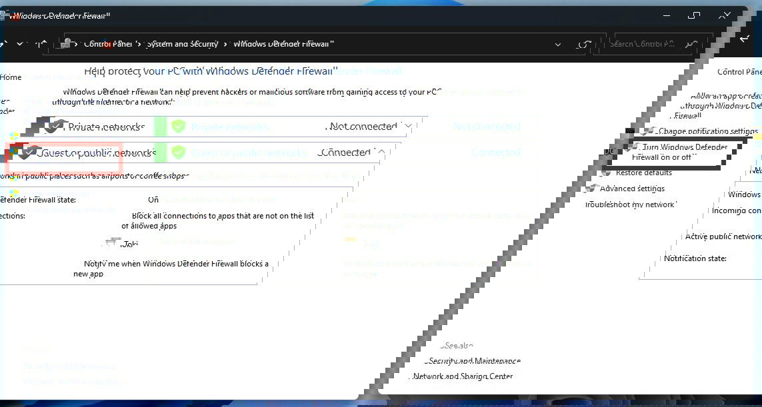Click the shield icon beside Change notification settings

coord(647,131)
